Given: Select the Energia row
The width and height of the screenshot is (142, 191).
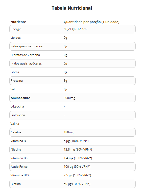Looking at the screenshot, I should 73,29.
